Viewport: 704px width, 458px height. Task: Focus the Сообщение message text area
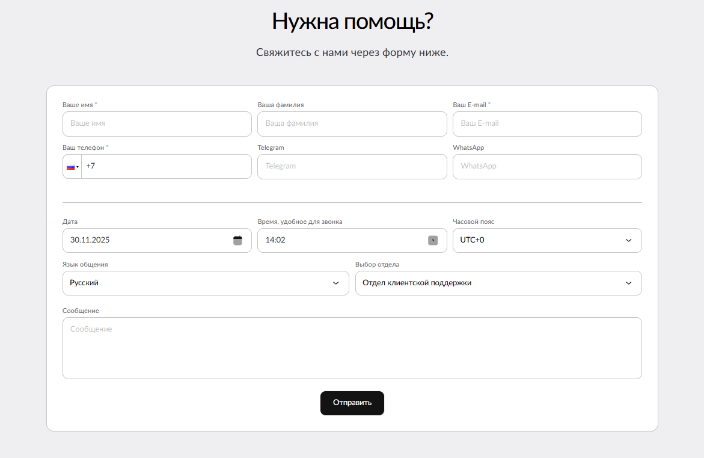[352, 348]
